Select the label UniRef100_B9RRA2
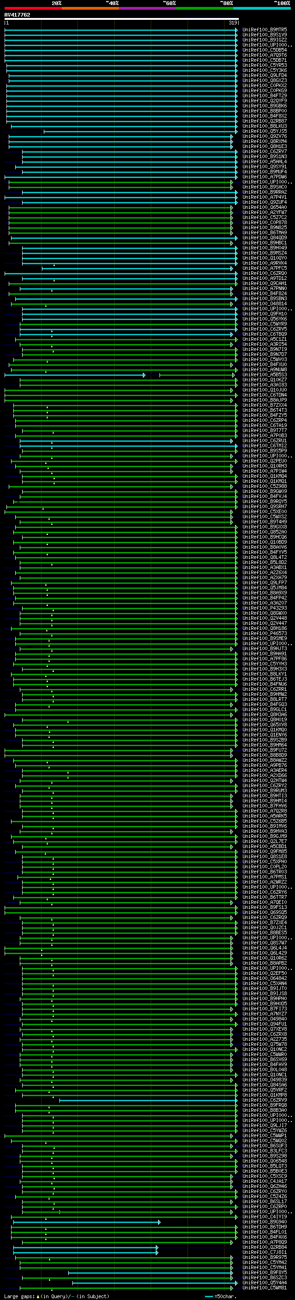 point(265,192)
